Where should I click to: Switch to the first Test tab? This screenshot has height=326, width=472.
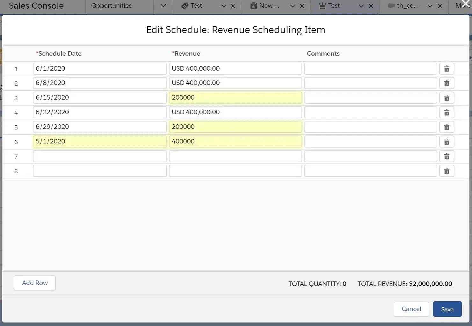click(x=196, y=6)
